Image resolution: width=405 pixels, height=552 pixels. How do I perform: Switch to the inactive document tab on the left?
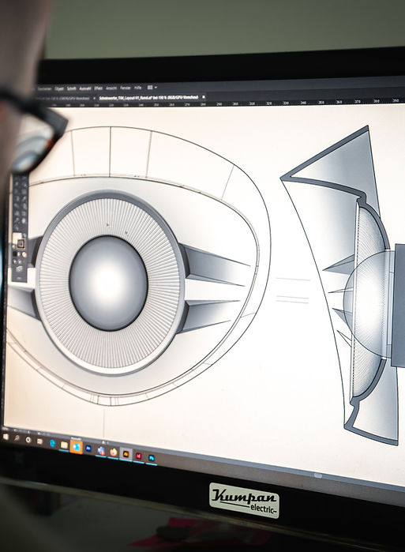(x=64, y=99)
